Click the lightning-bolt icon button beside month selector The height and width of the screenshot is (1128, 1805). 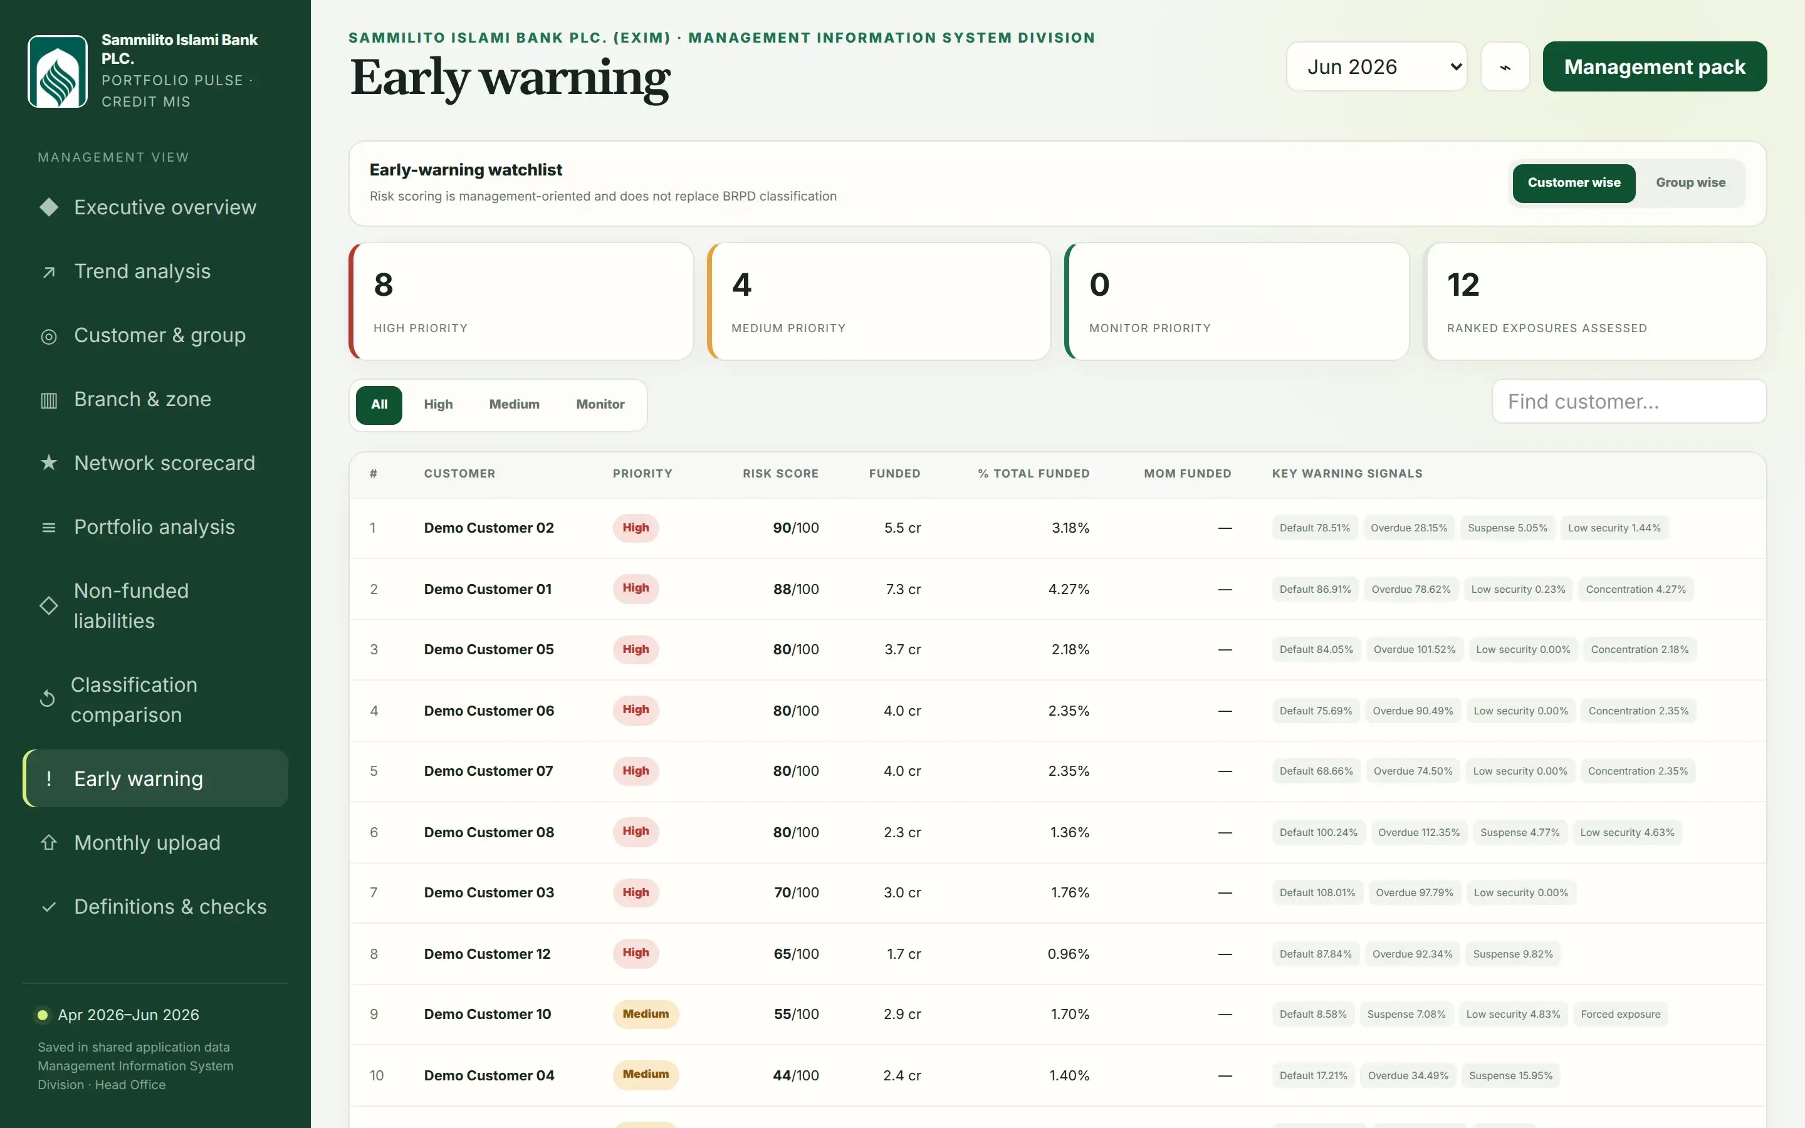click(x=1504, y=67)
